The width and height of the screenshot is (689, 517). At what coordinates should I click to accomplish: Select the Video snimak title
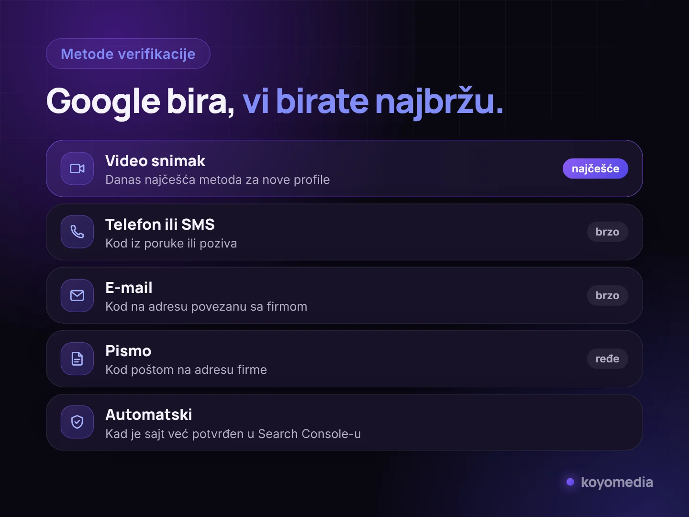pos(155,161)
